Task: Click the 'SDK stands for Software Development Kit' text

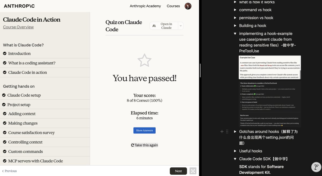Action: point(261,170)
